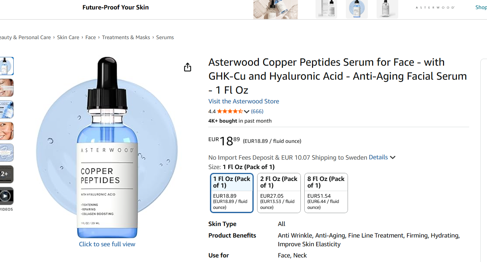This screenshot has height=262, width=487.
Task: Visit the Asterwood Store link
Action: click(x=243, y=101)
